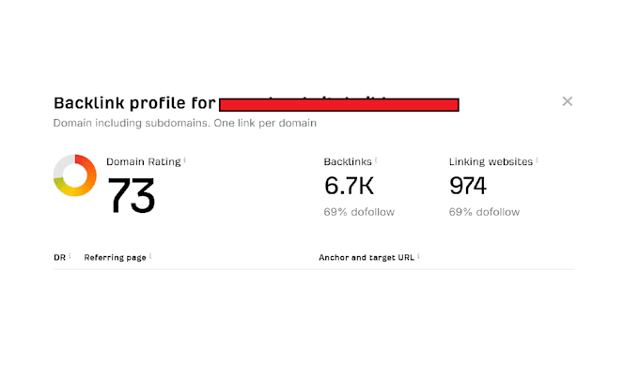Click the Domain Rating label
The image size is (639, 378).
pos(143,162)
